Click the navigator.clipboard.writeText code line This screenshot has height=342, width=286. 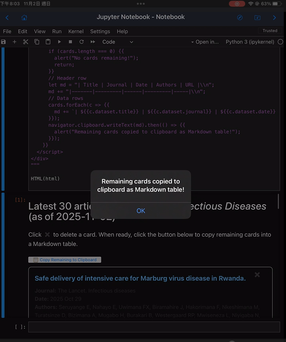[117, 125]
